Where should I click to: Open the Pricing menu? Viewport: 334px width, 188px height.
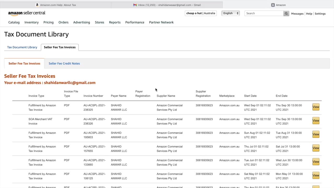tap(48, 22)
